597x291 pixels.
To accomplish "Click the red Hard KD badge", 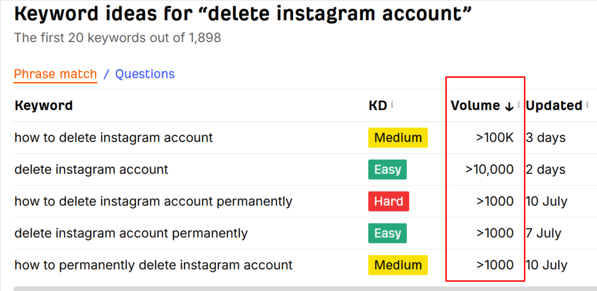I will point(388,202).
